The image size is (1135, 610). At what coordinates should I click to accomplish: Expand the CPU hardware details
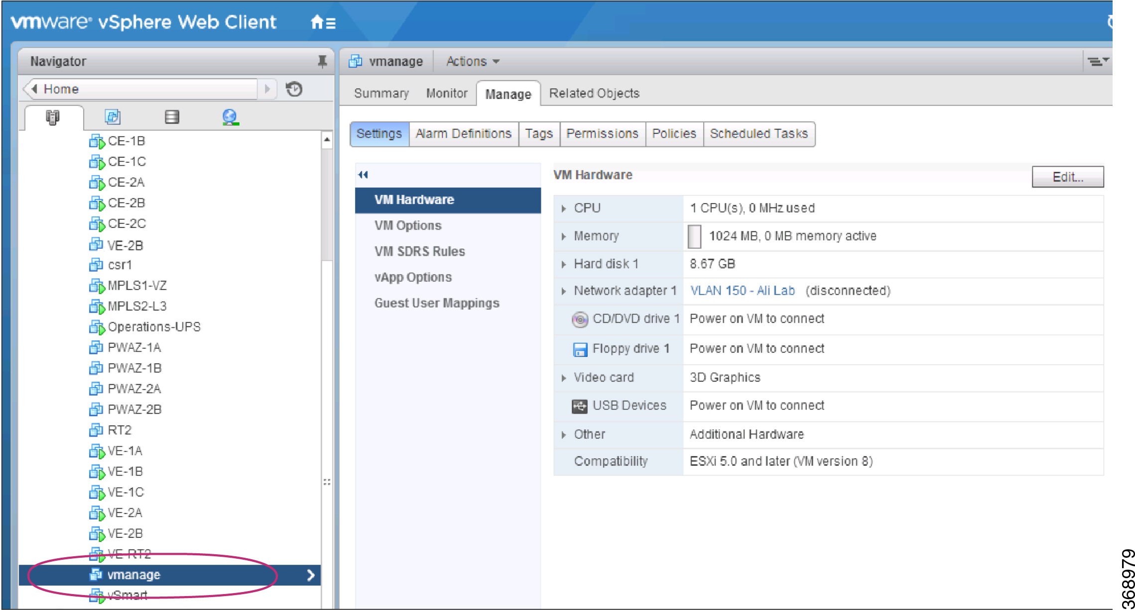click(x=565, y=208)
